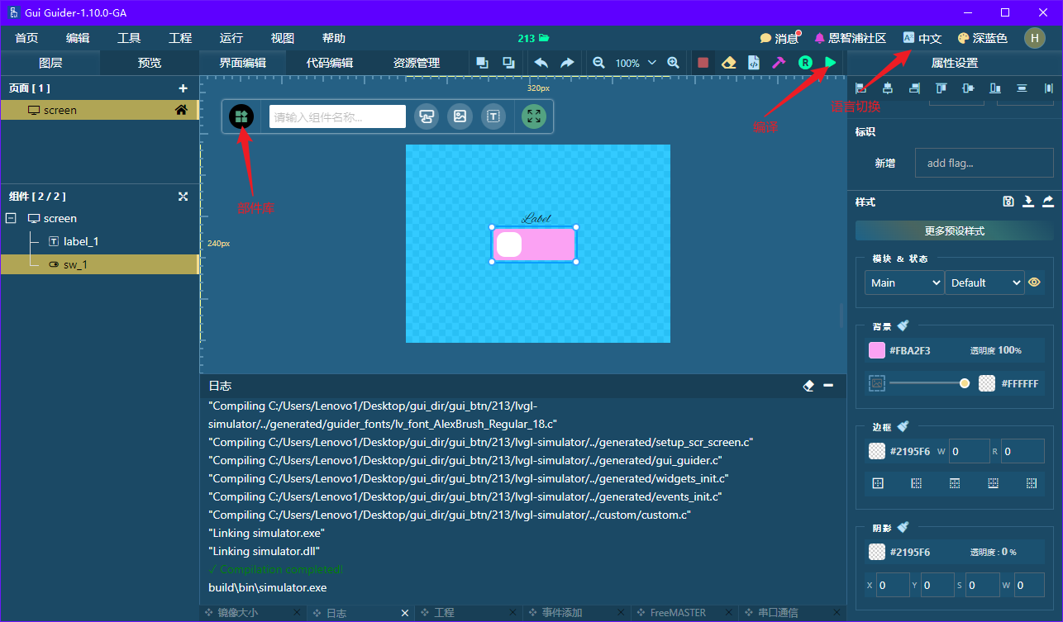Select the eraser icon in the toolbar

tap(728, 62)
